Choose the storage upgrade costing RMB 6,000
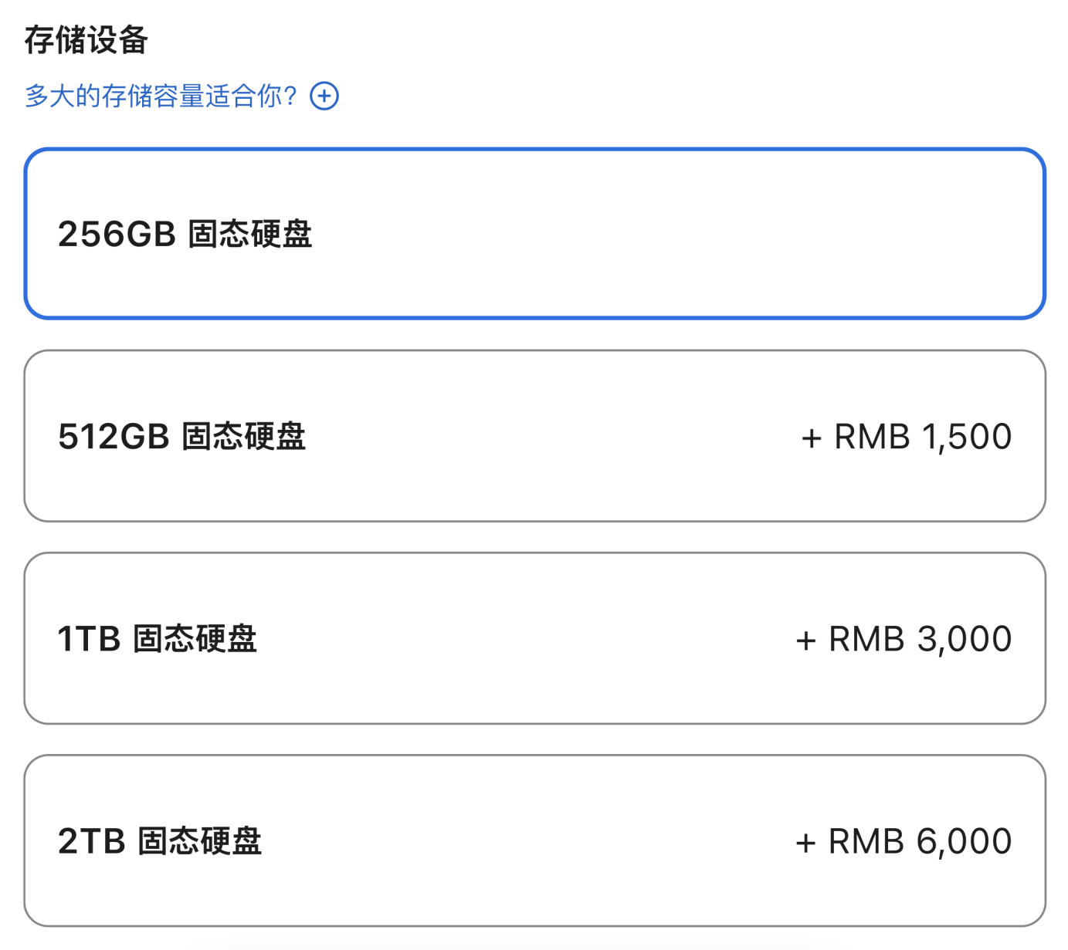 (x=534, y=840)
